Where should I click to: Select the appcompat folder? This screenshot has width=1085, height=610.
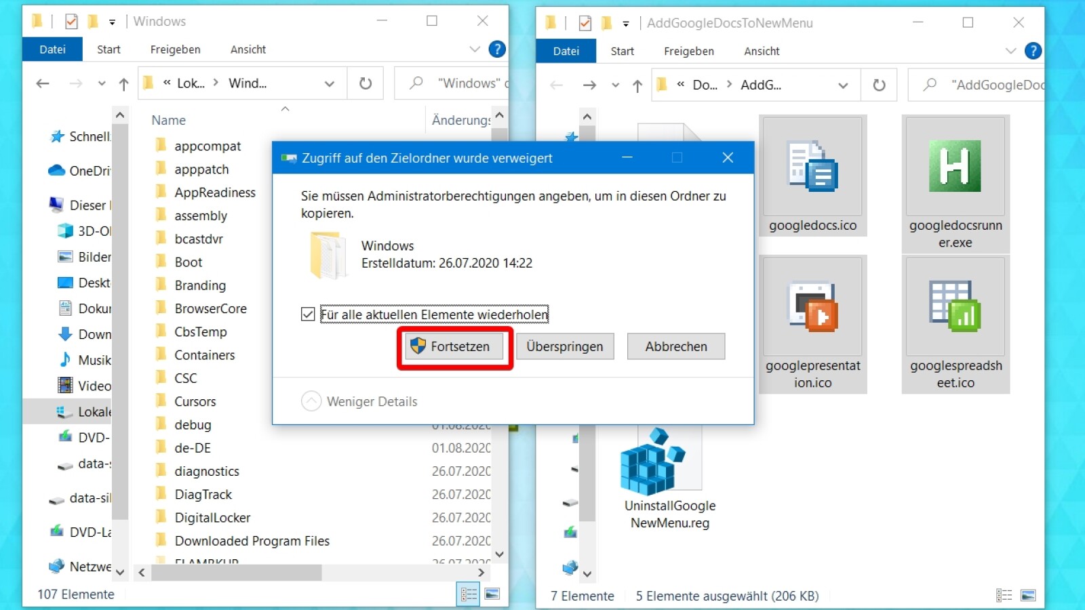click(208, 146)
